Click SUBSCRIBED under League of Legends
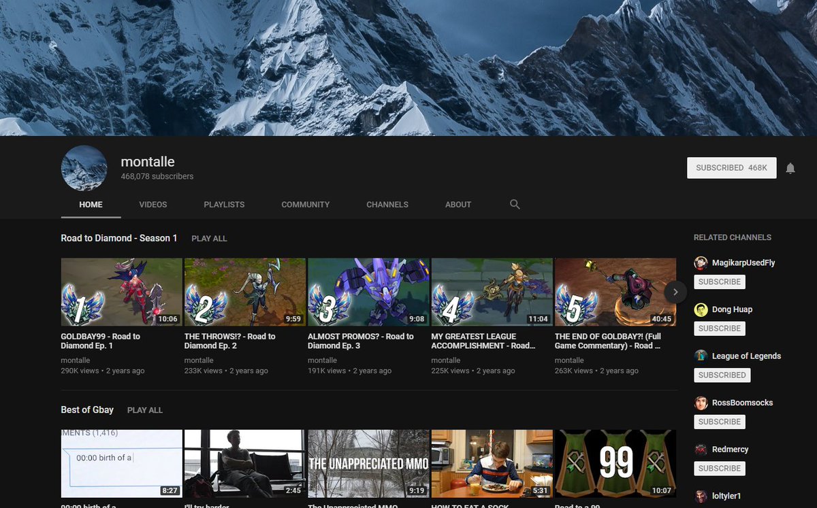 (x=722, y=375)
